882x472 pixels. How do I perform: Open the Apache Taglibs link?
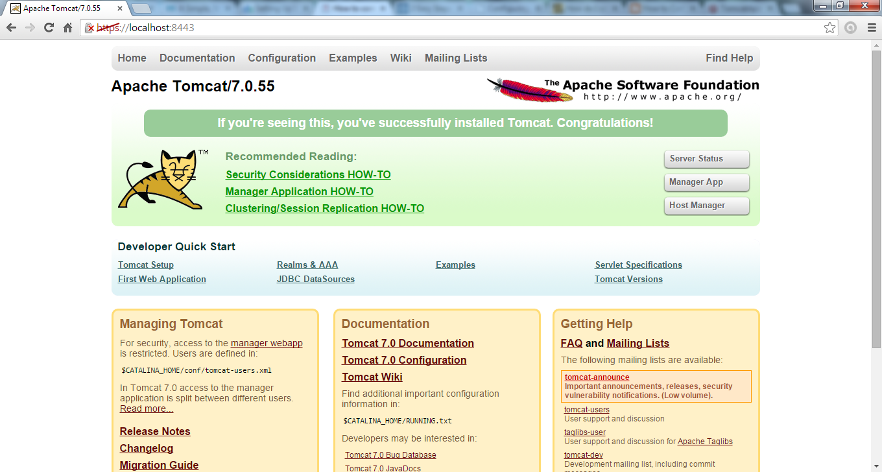705,442
